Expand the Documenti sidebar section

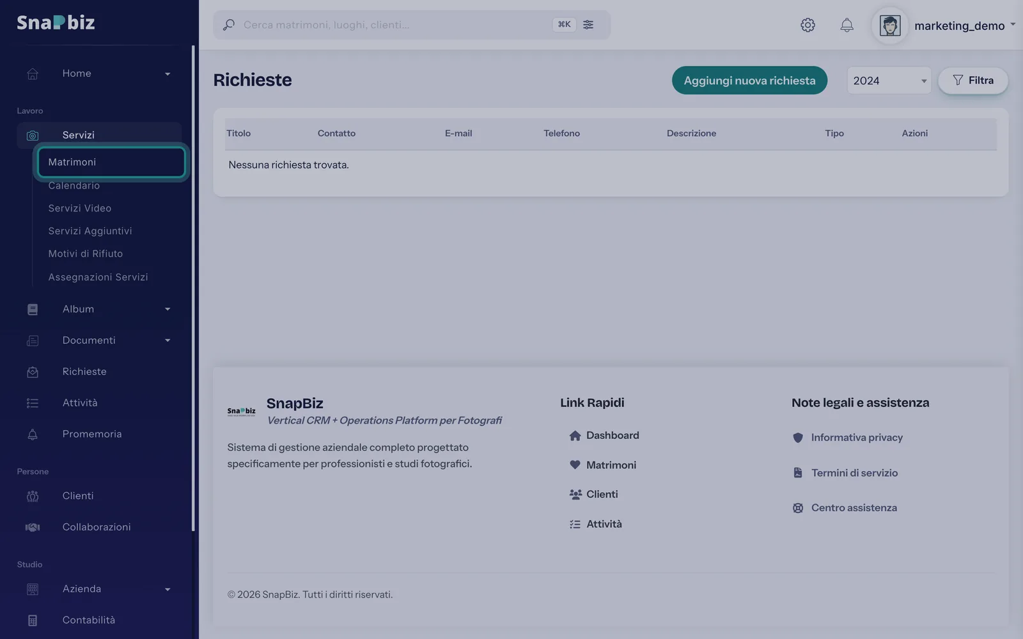click(x=98, y=341)
